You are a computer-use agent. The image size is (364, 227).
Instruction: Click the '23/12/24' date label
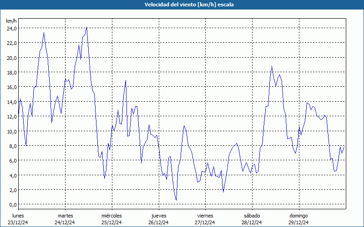tap(18, 222)
